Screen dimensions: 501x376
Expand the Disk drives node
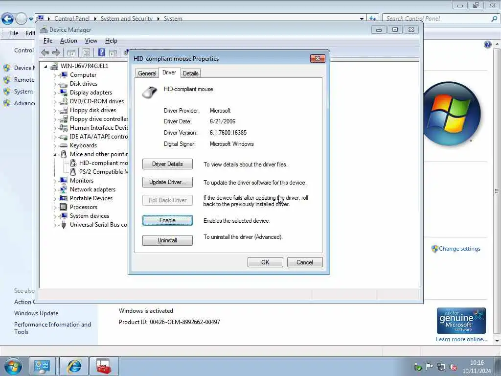[x=55, y=84]
